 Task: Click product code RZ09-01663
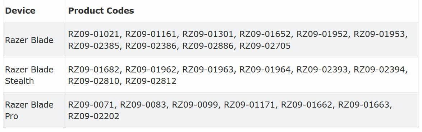(363, 105)
